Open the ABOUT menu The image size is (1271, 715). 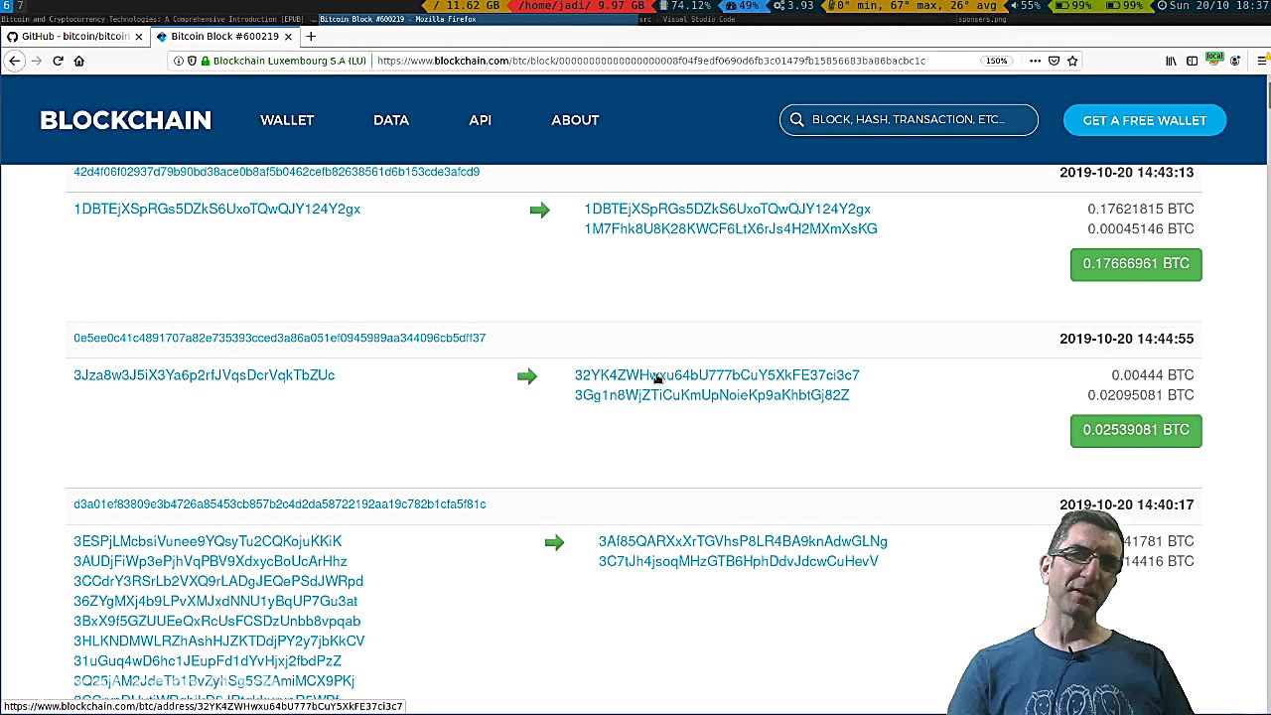click(x=575, y=120)
